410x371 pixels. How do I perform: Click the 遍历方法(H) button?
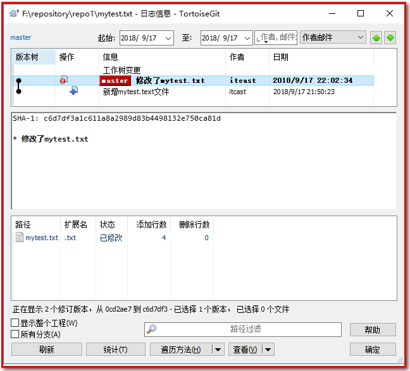point(181,350)
